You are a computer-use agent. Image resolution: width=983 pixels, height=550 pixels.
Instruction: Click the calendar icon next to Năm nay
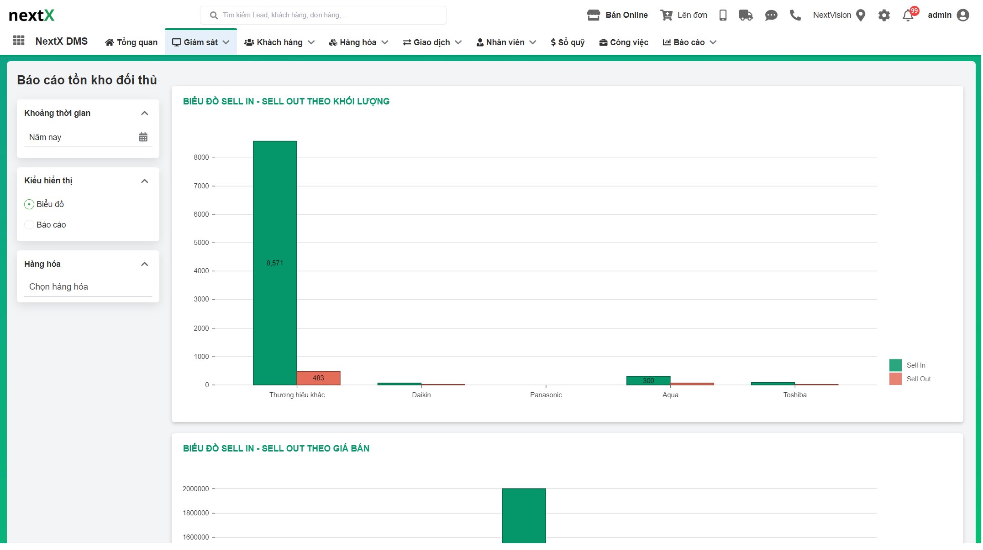point(143,137)
